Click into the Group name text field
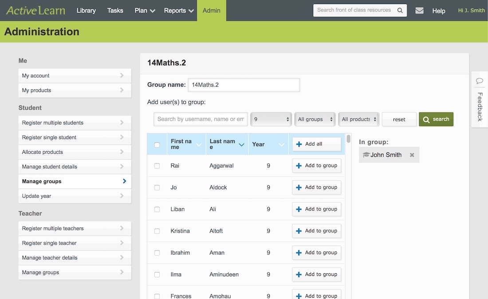This screenshot has width=488, height=299. [244, 85]
